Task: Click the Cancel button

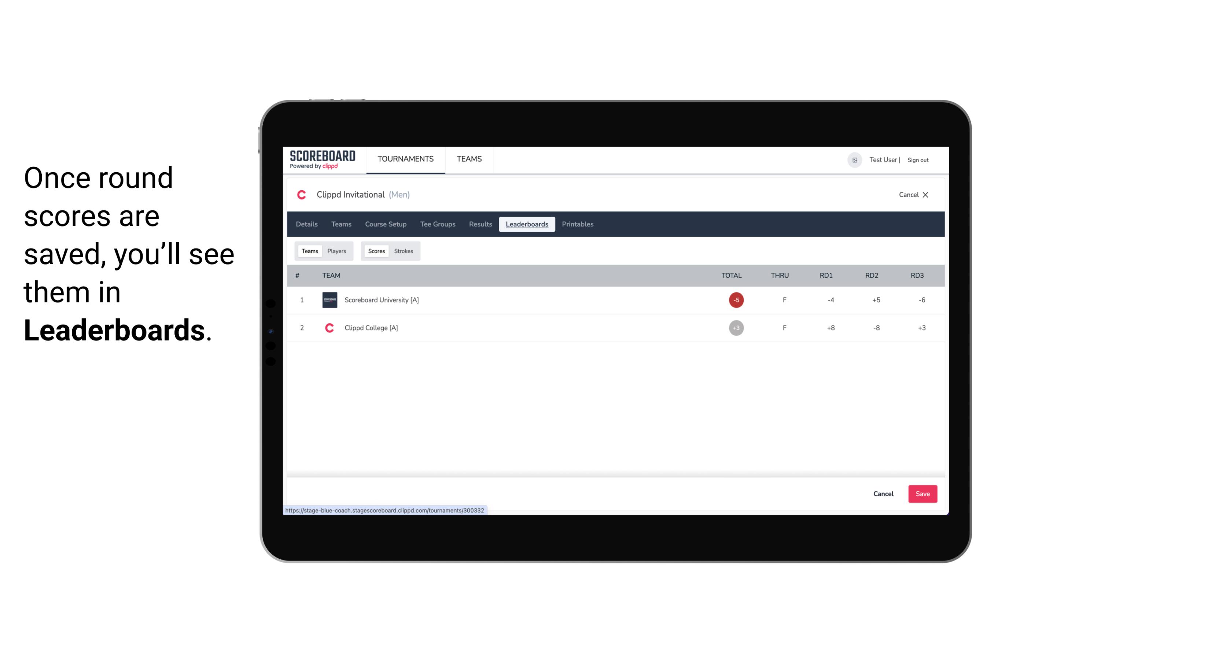Action: pos(884,493)
